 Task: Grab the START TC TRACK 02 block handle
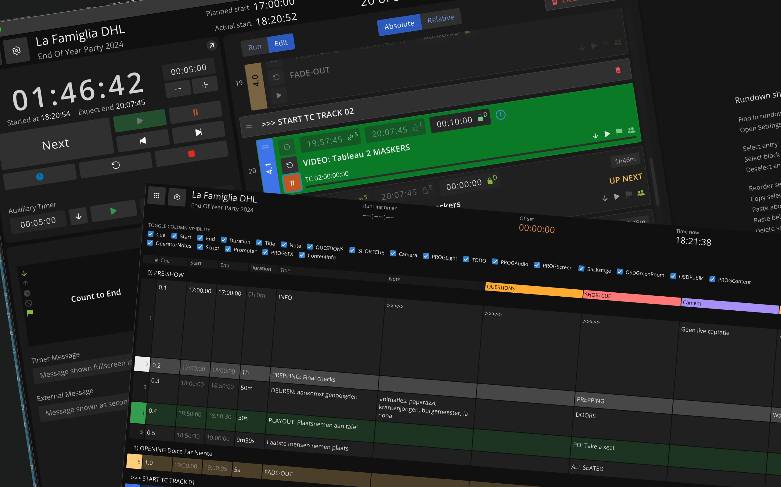click(x=249, y=126)
